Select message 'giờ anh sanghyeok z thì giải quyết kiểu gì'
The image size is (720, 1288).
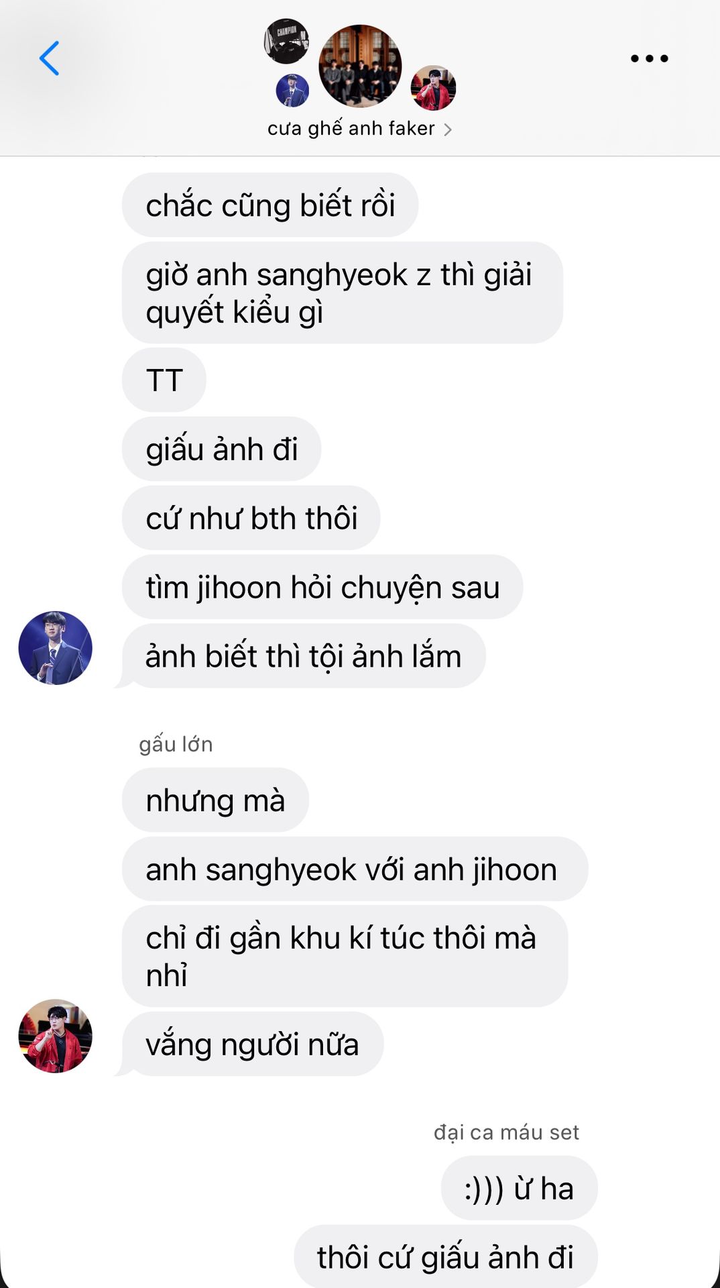point(342,292)
